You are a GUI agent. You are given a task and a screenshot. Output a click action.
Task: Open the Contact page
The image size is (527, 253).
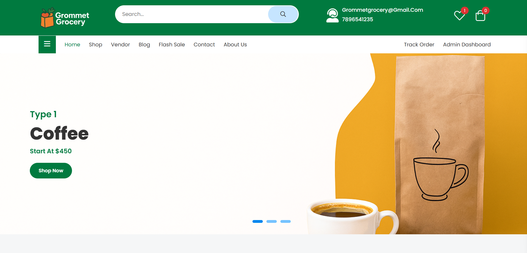click(x=204, y=45)
